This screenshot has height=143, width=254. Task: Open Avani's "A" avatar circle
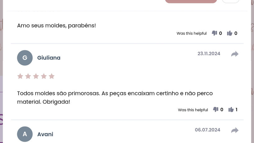pyautogui.click(x=25, y=134)
